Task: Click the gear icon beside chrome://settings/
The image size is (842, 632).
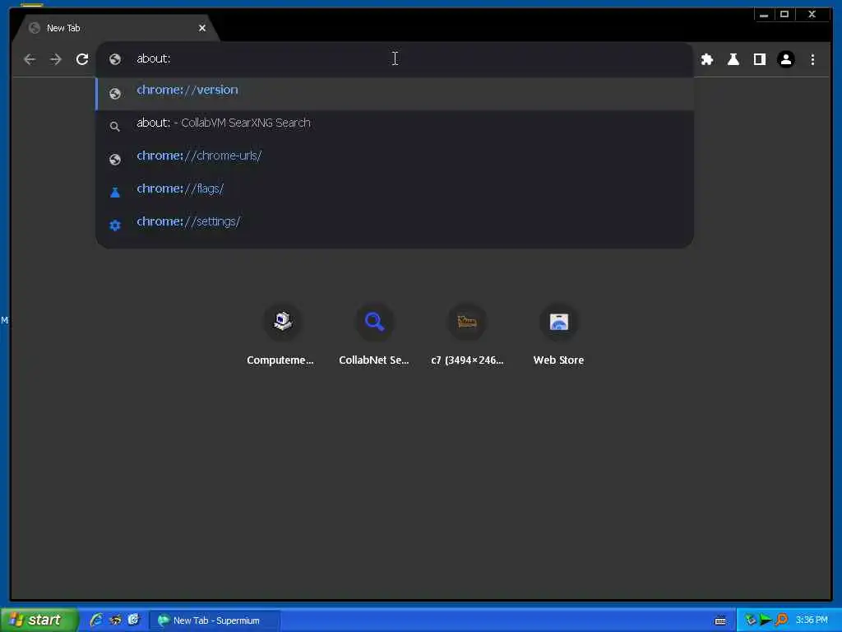Action: (115, 225)
